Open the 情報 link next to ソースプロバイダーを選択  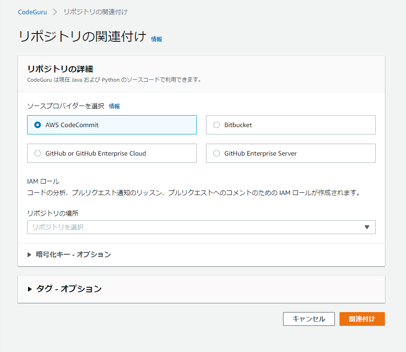pyautogui.click(x=114, y=106)
